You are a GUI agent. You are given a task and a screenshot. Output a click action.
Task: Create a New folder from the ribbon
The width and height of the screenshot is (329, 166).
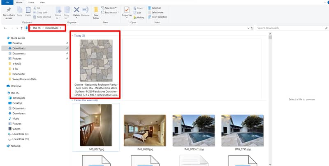tap(96, 11)
